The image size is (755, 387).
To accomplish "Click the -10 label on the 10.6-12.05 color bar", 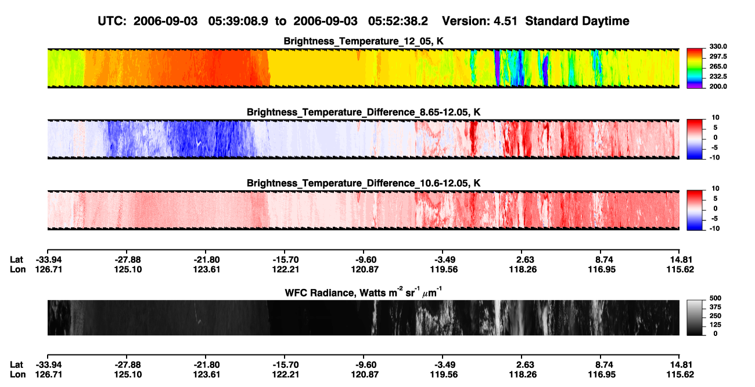I will pos(714,228).
